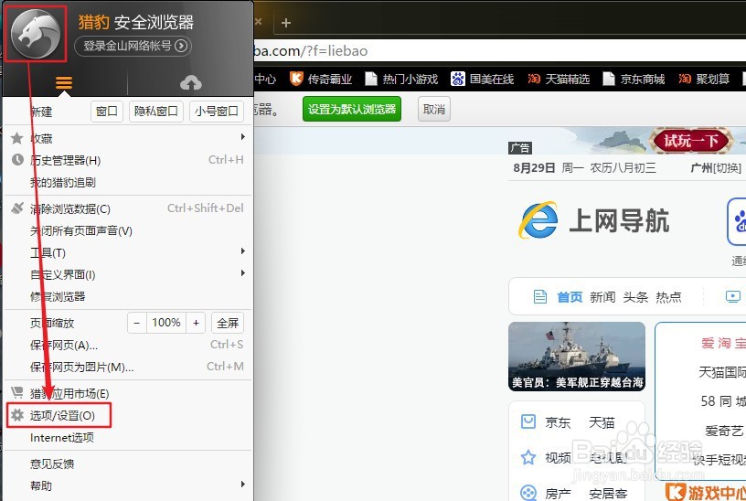Click the 取消 button
This screenshot has width=746, height=501.
click(434, 109)
